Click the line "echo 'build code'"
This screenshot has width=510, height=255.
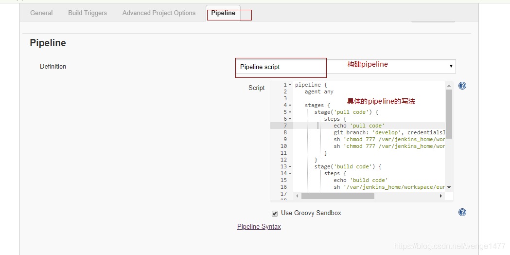click(x=361, y=180)
